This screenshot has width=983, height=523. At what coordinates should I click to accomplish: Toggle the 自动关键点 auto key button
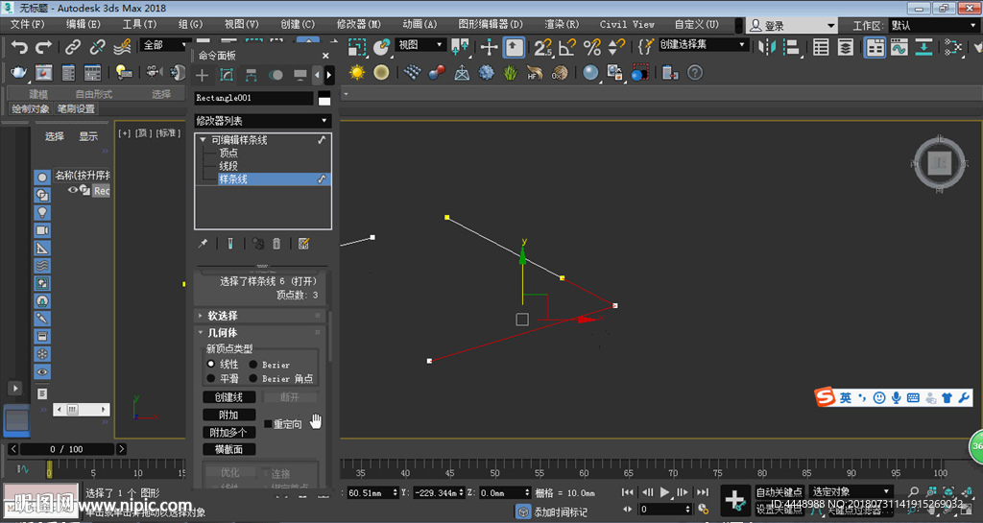(779, 492)
